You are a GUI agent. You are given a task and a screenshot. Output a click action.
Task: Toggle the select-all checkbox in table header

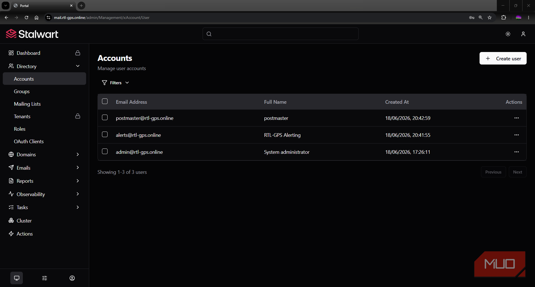(105, 101)
